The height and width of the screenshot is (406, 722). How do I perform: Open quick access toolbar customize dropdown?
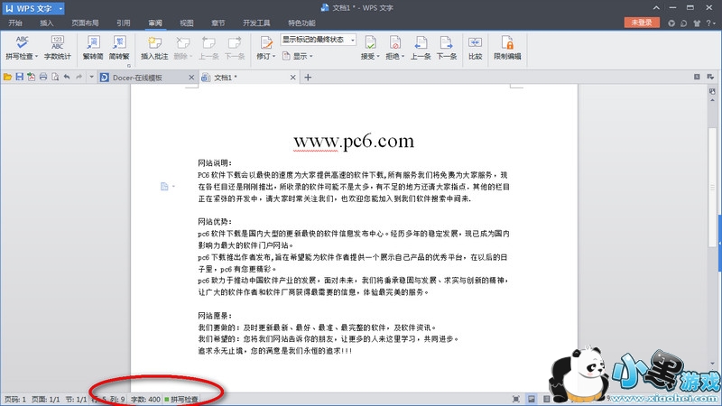(91, 77)
